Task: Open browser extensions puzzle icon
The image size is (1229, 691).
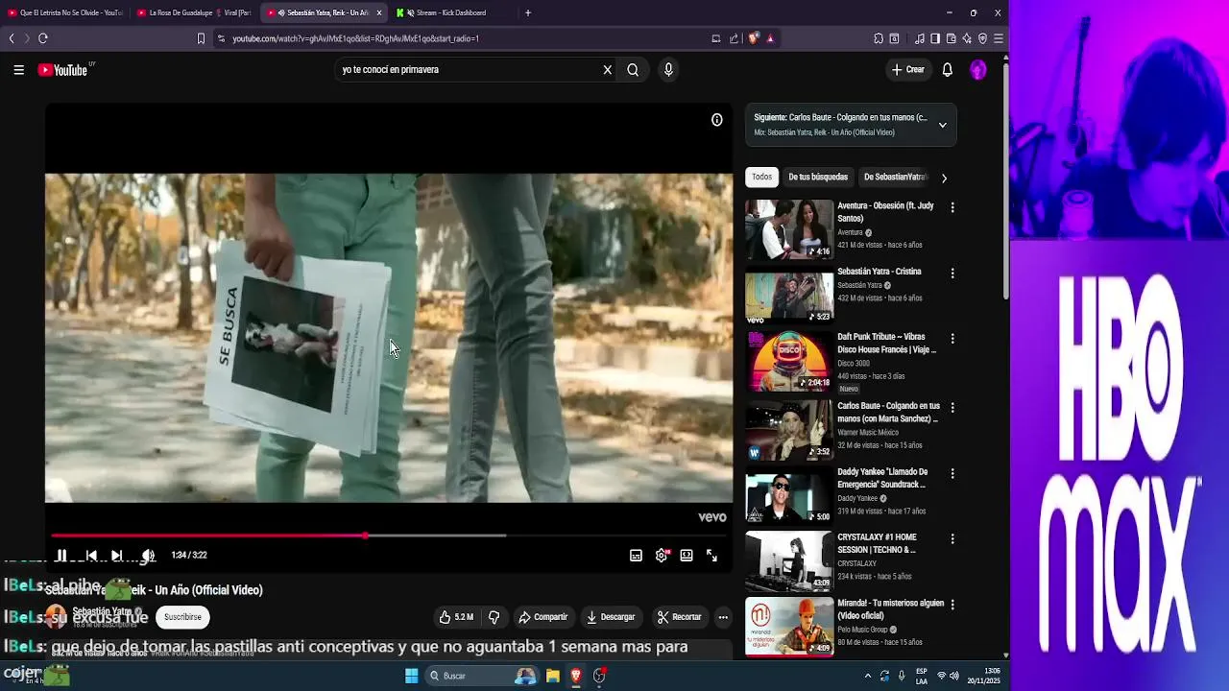Action: (878, 38)
